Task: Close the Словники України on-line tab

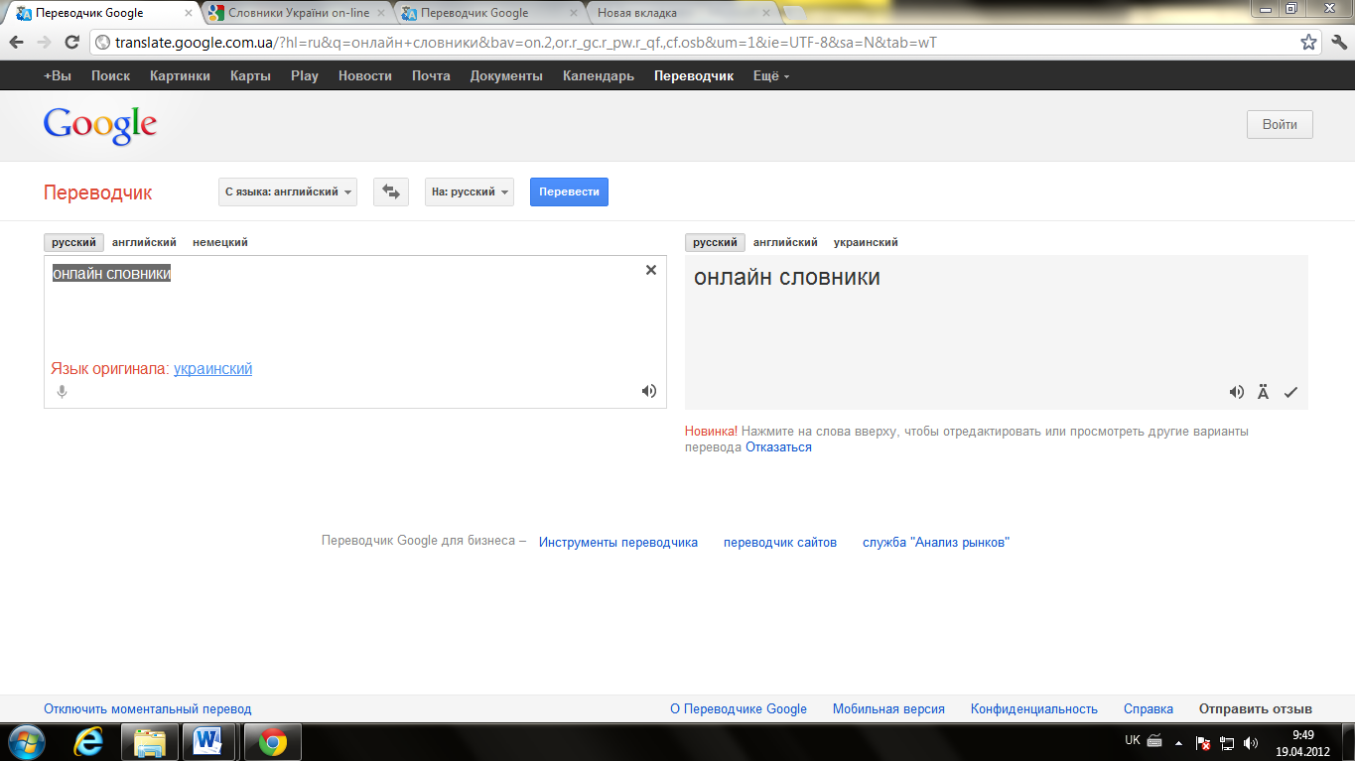Action: [x=380, y=14]
